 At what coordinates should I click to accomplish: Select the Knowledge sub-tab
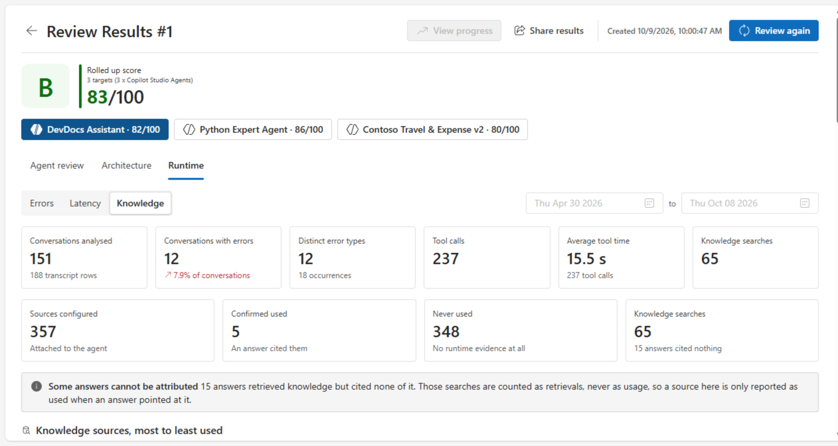(140, 203)
